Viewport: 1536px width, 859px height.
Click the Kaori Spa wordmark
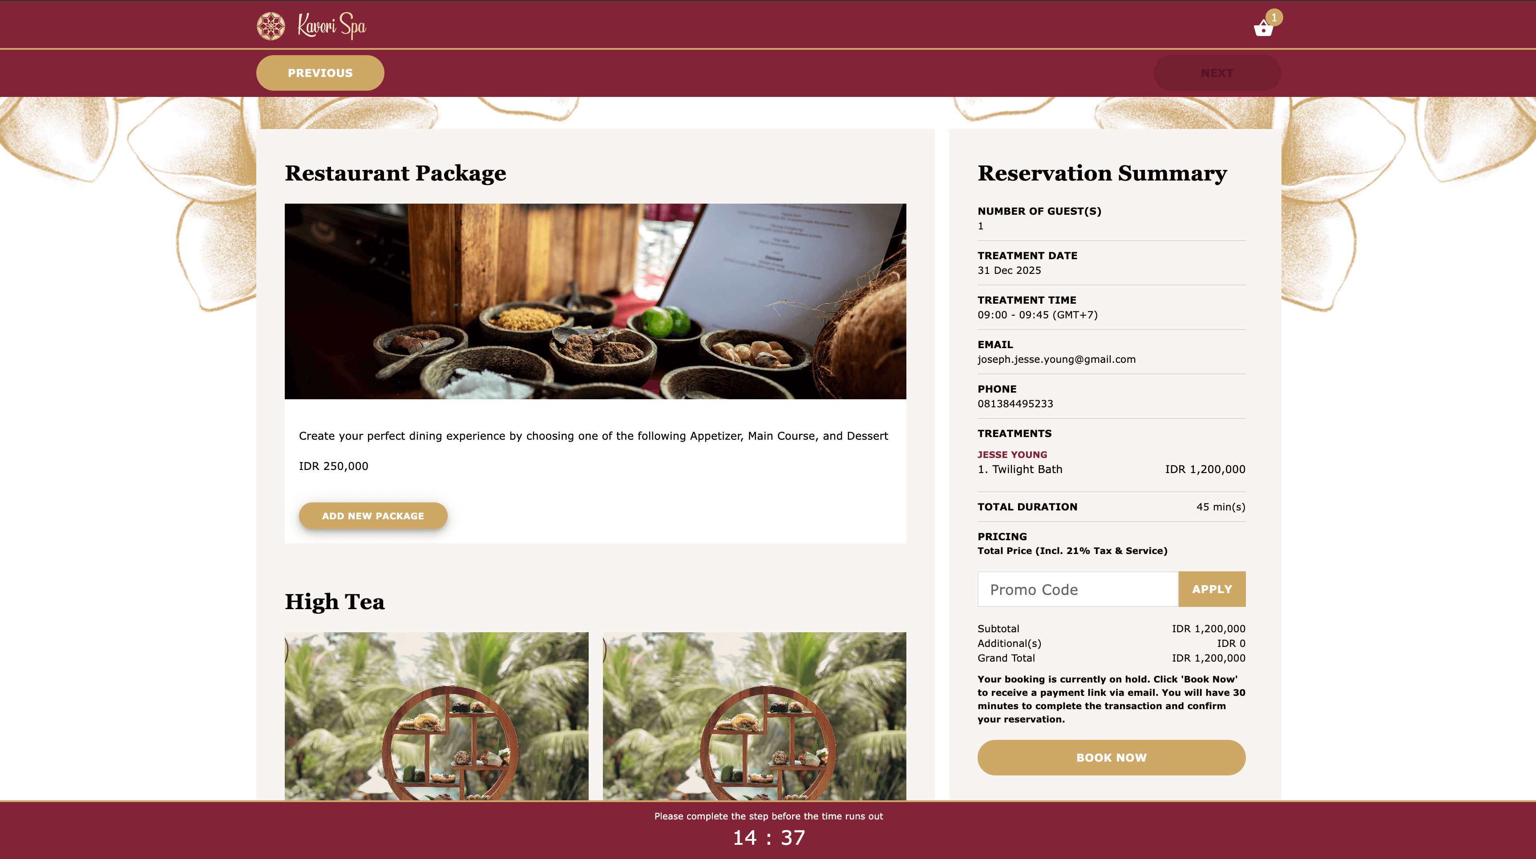click(331, 26)
